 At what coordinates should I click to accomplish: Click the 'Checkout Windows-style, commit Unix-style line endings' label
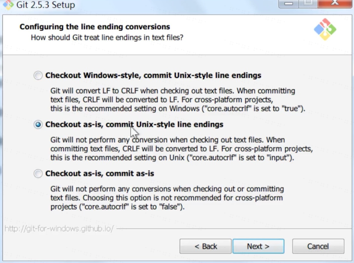click(153, 75)
